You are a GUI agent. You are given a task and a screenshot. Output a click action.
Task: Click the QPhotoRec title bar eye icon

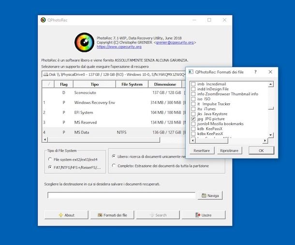(x=43, y=20)
